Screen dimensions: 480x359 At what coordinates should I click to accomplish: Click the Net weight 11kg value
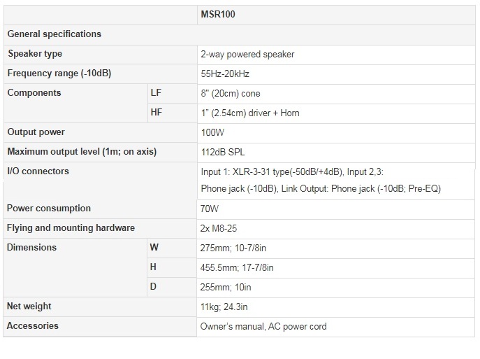[x=224, y=307]
